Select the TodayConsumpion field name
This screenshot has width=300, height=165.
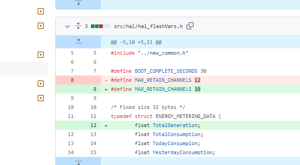click(175, 143)
